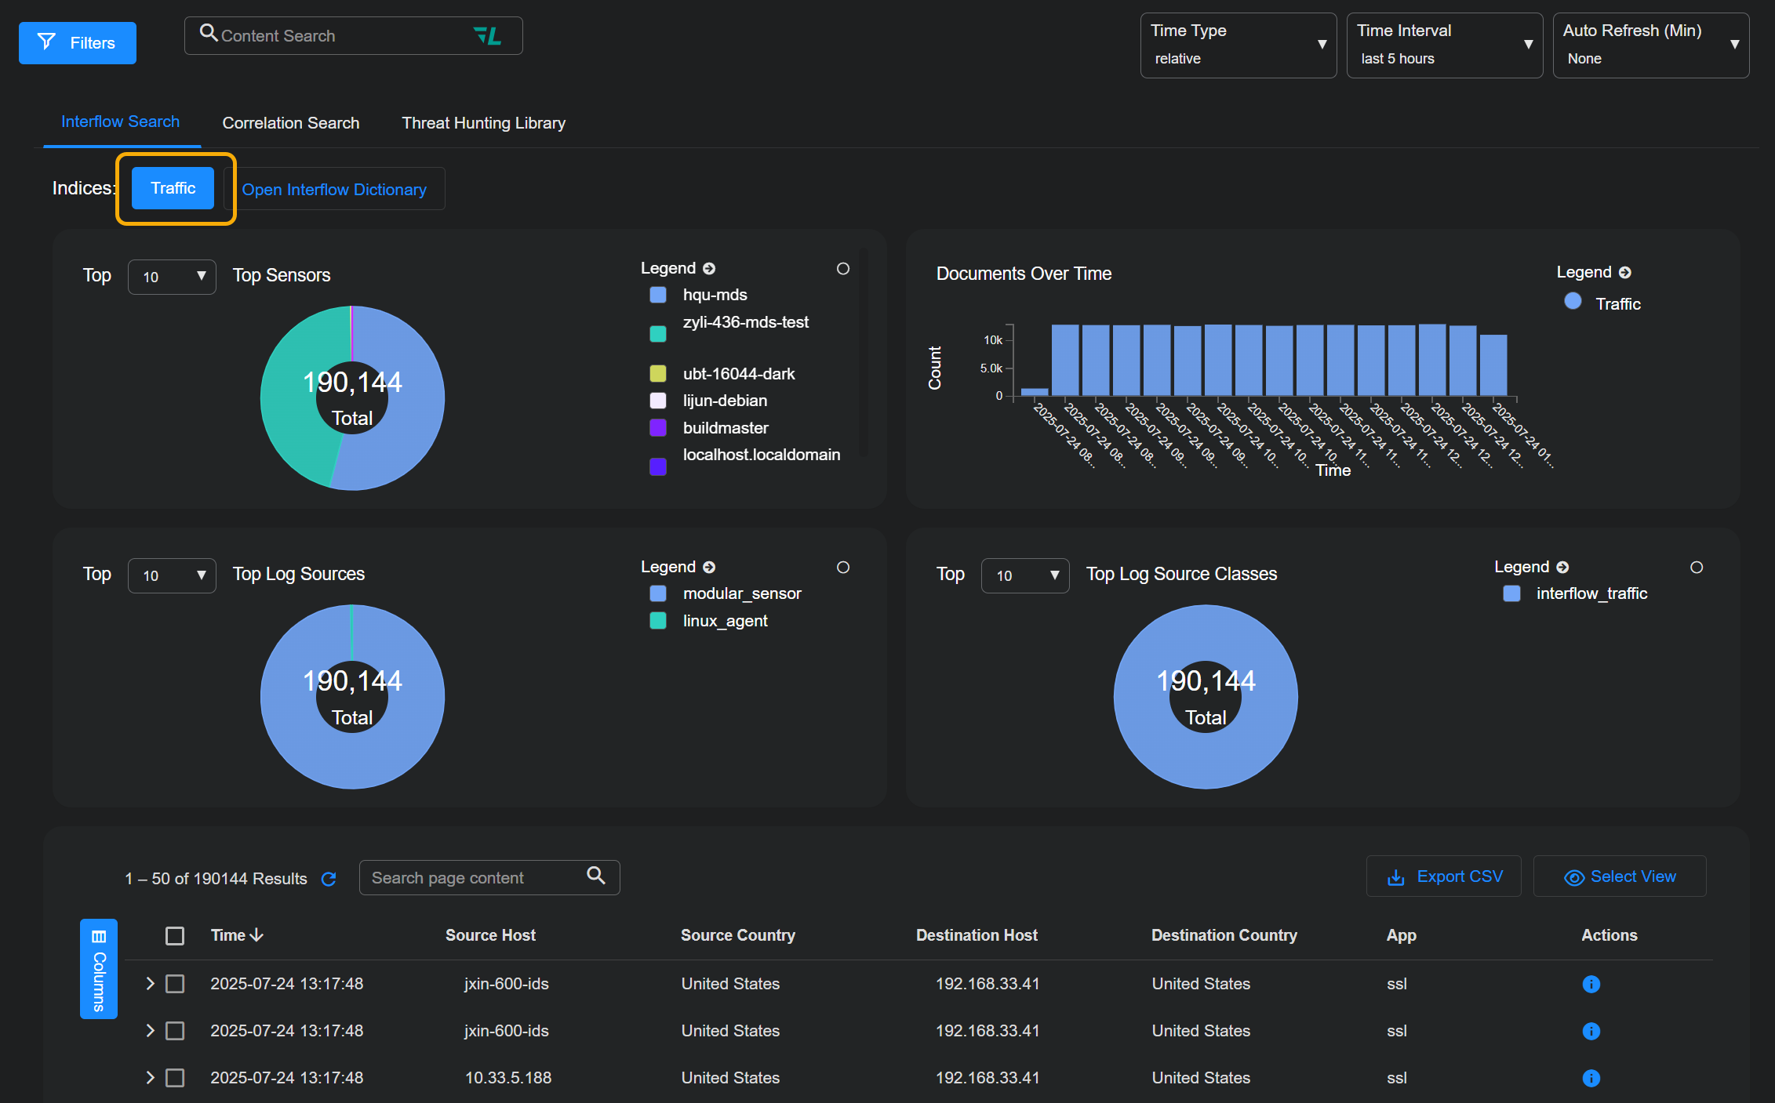The width and height of the screenshot is (1775, 1103).
Task: Open the Top Sensors count dropdown
Action: pos(172,277)
